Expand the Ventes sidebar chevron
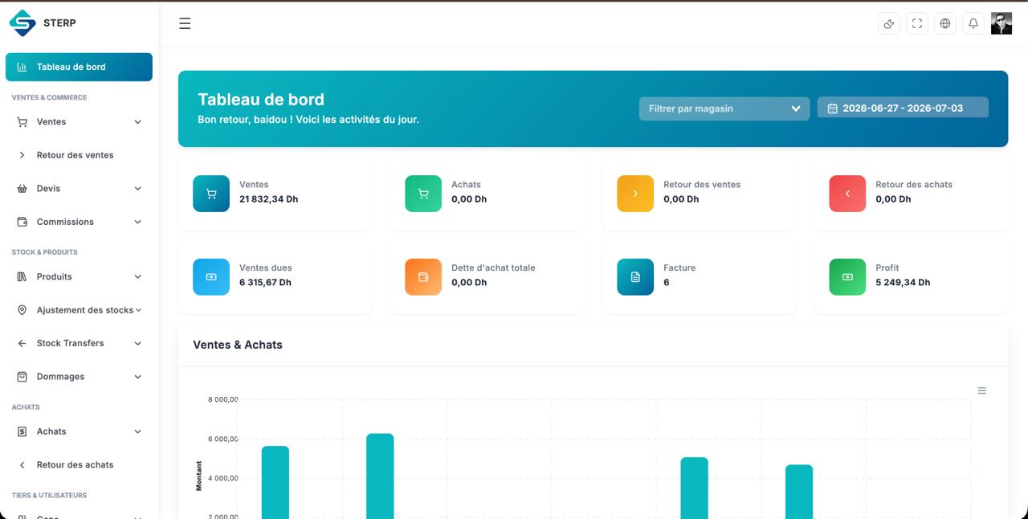The width and height of the screenshot is (1028, 519). pos(138,122)
